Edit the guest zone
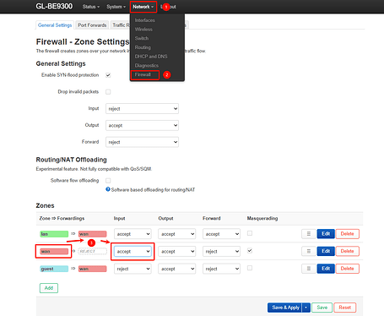The width and height of the screenshot is (384, 316). coord(326,269)
